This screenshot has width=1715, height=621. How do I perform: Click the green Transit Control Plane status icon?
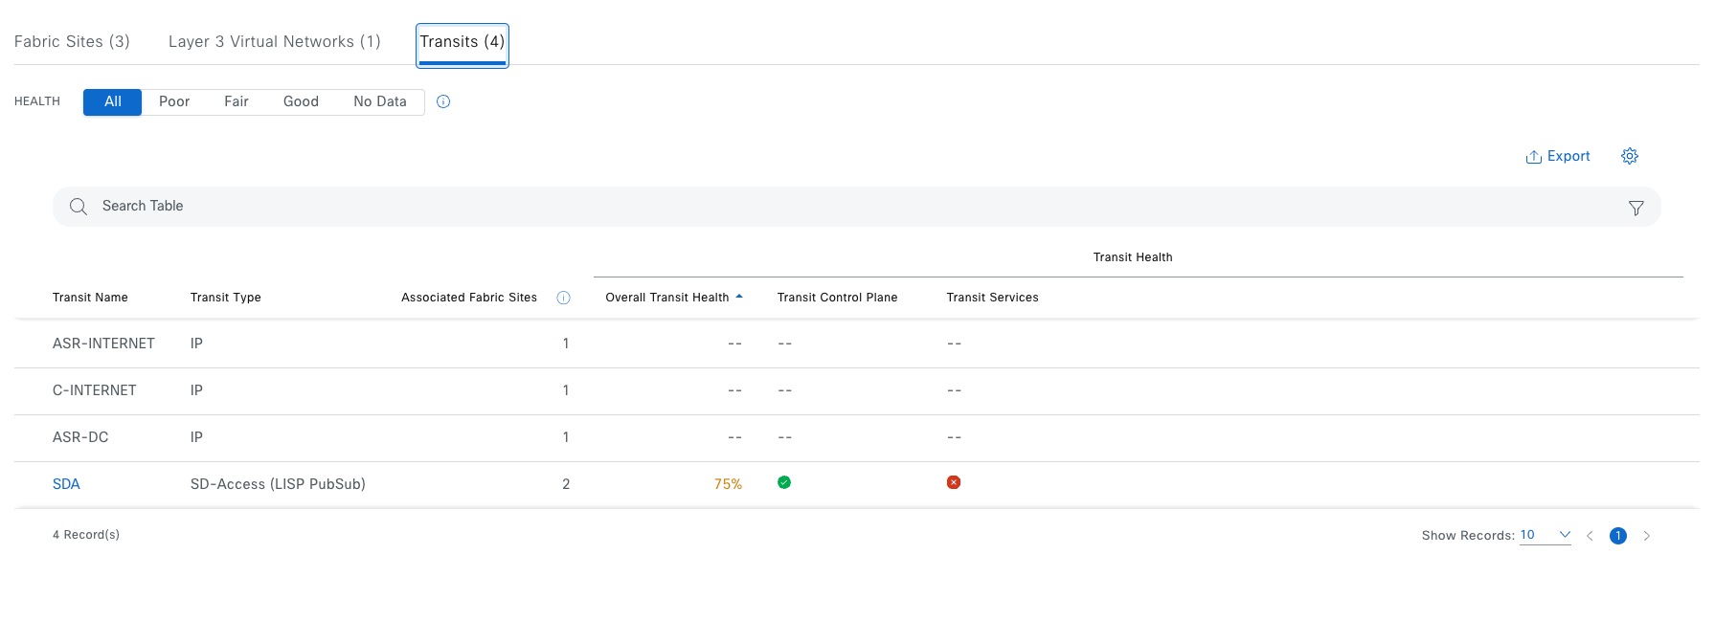(x=784, y=482)
